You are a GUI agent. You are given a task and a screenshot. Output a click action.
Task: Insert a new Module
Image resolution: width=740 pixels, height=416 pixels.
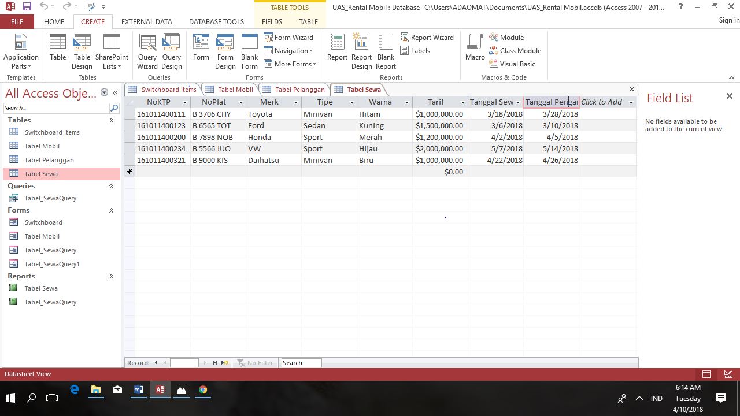click(506, 37)
